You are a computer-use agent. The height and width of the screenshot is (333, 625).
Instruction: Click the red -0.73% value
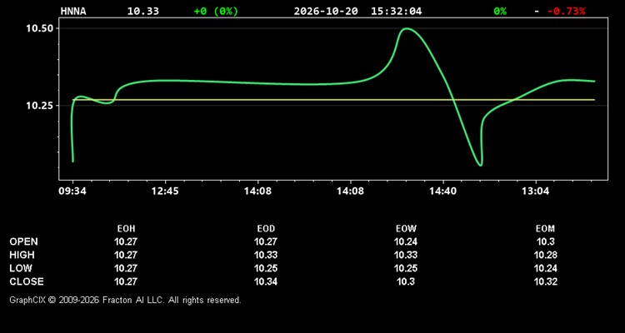pos(566,11)
